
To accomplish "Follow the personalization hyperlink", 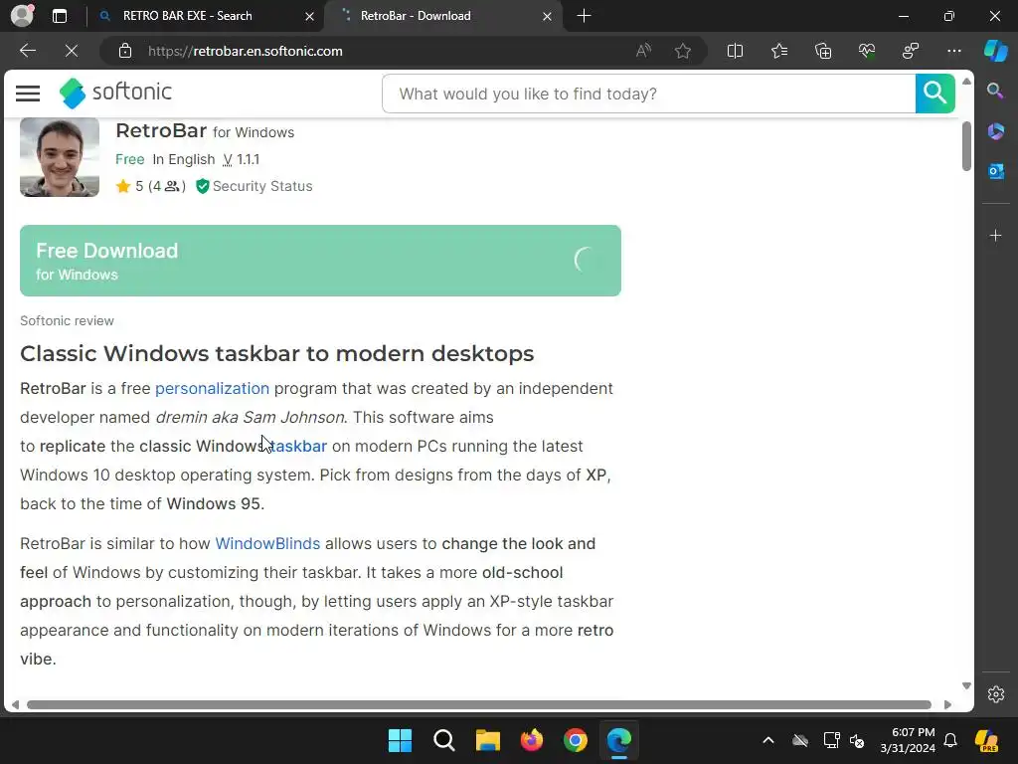I will tap(212, 389).
